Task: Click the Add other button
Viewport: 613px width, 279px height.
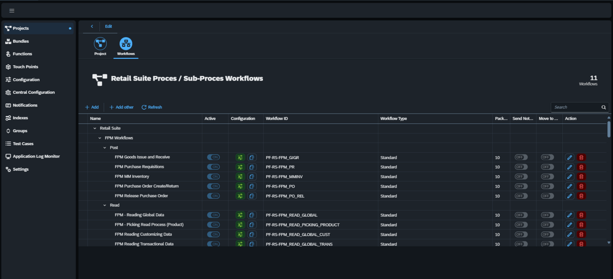Action: point(121,108)
